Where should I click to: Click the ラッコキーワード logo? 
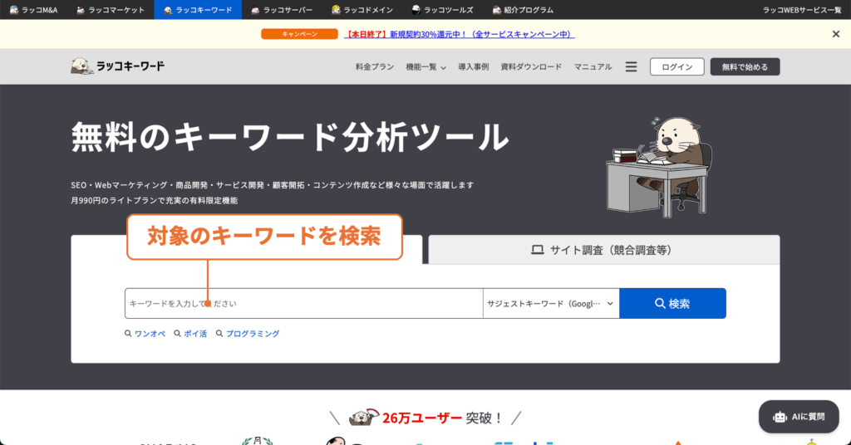pos(117,66)
